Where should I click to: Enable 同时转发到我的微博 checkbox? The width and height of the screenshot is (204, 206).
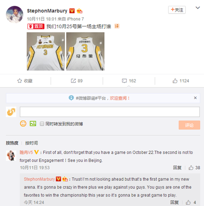pyautogui.click(x=42, y=124)
